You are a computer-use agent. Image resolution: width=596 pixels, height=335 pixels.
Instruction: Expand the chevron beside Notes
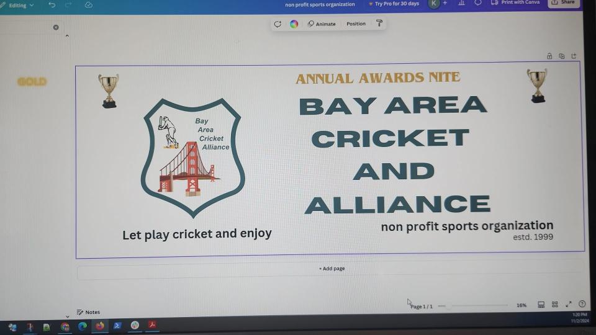coord(67,316)
